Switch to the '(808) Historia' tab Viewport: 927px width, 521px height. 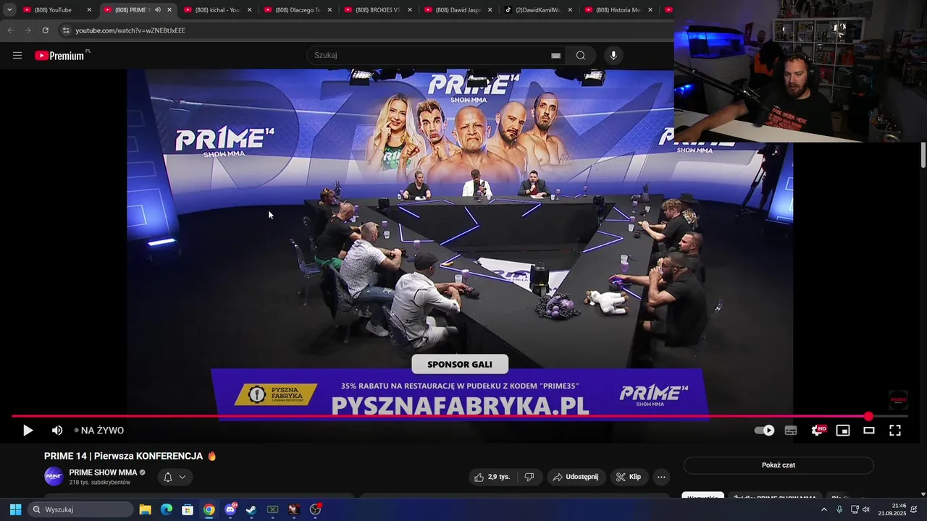(618, 10)
